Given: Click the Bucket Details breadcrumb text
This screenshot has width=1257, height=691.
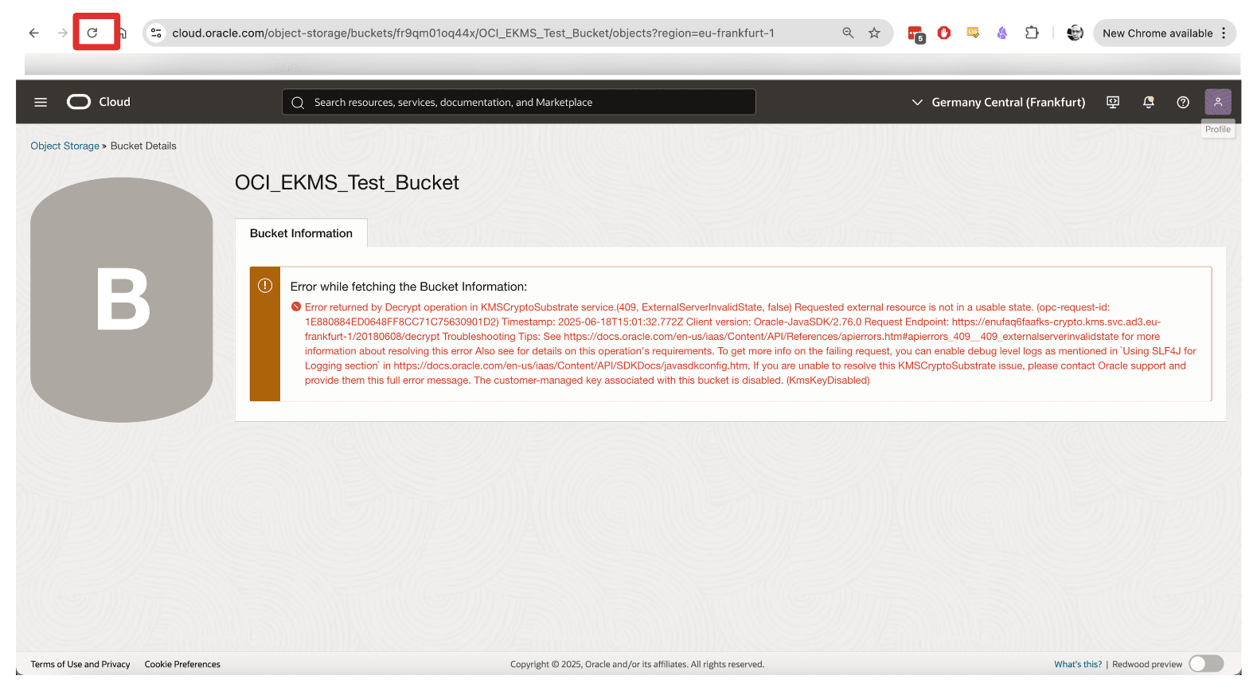Looking at the screenshot, I should coord(143,146).
